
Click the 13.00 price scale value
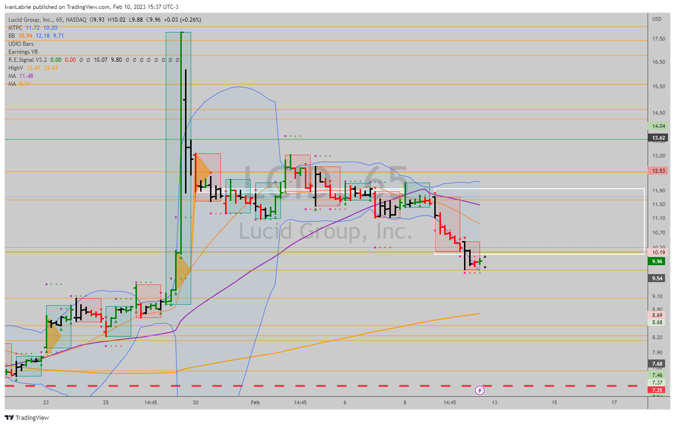(x=658, y=156)
